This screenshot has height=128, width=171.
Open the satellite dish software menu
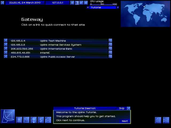[8, 116]
